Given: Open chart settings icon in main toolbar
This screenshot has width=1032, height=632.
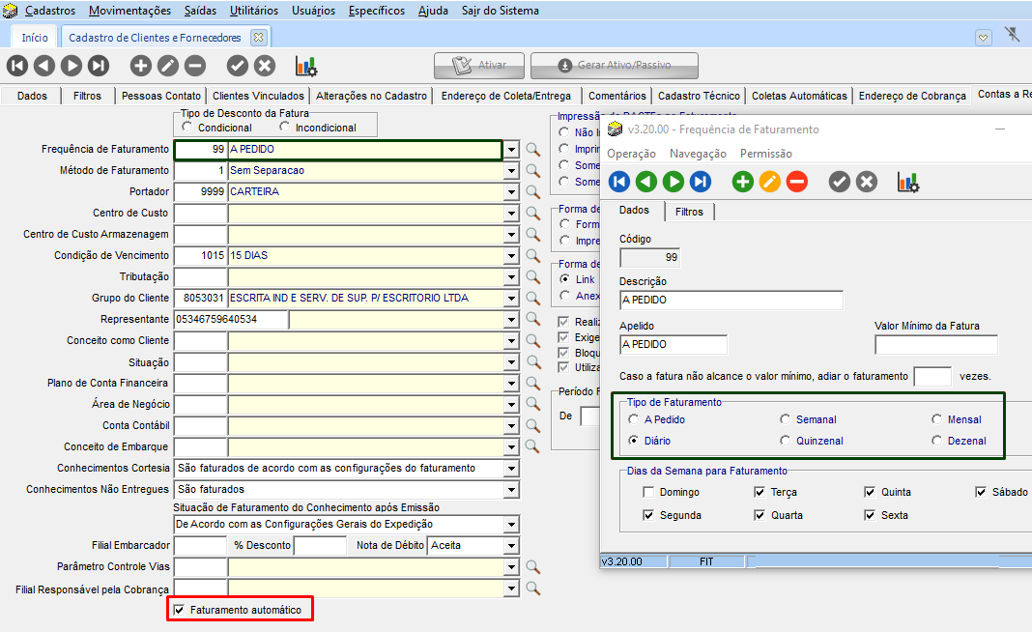Looking at the screenshot, I should (306, 66).
